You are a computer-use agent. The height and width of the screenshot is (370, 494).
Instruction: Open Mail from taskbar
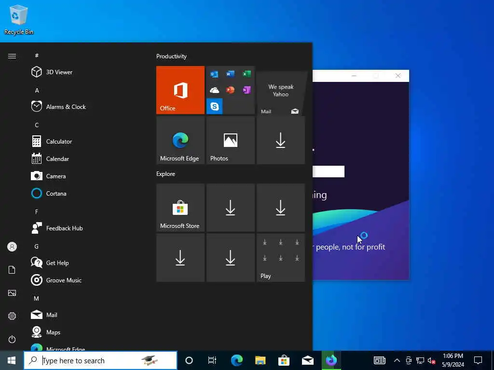(307, 360)
